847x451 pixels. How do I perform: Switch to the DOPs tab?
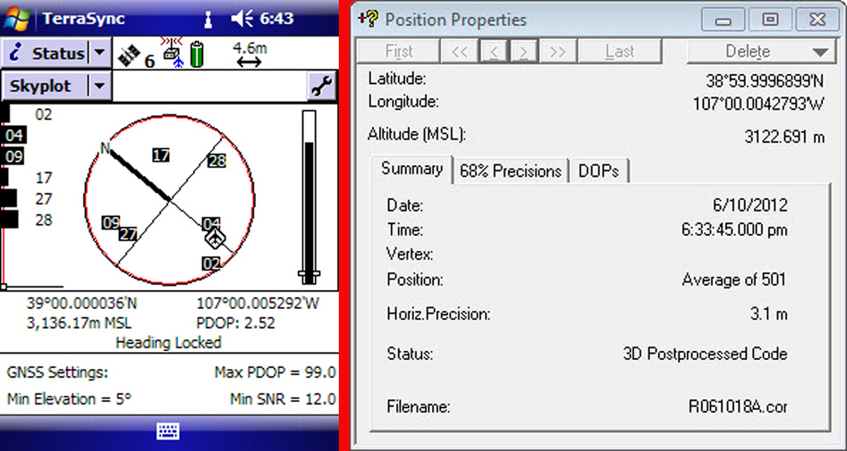click(x=598, y=171)
